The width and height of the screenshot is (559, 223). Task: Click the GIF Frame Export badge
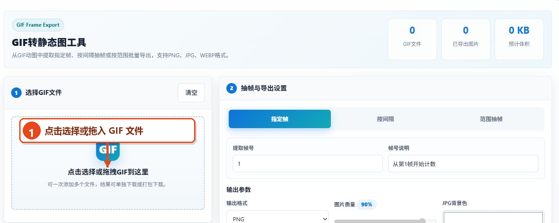(x=38, y=25)
